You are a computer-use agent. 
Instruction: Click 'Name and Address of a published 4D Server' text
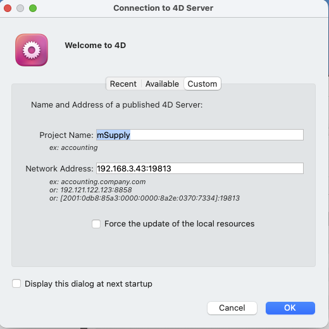pyautogui.click(x=116, y=105)
